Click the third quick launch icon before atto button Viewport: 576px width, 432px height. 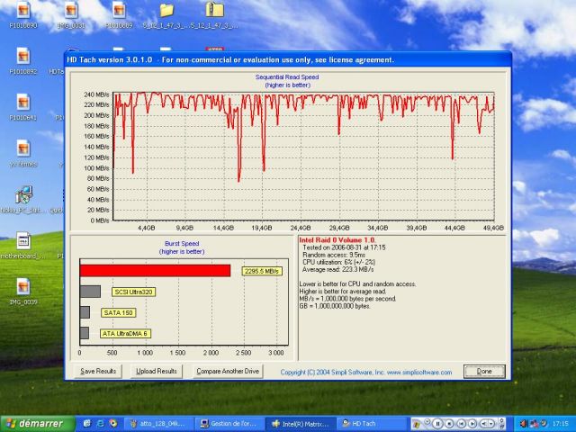pyautogui.click(x=113, y=424)
